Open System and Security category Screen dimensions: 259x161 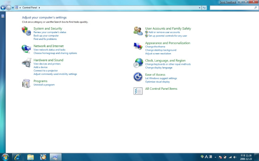coord(48,29)
